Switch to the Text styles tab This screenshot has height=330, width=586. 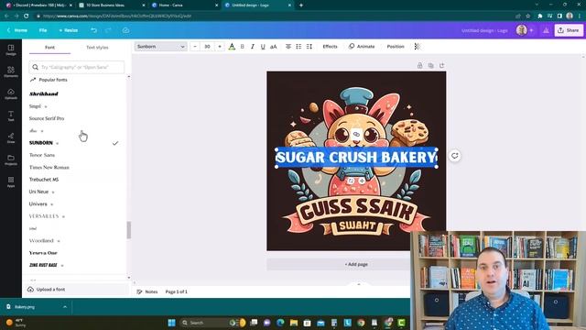click(97, 48)
